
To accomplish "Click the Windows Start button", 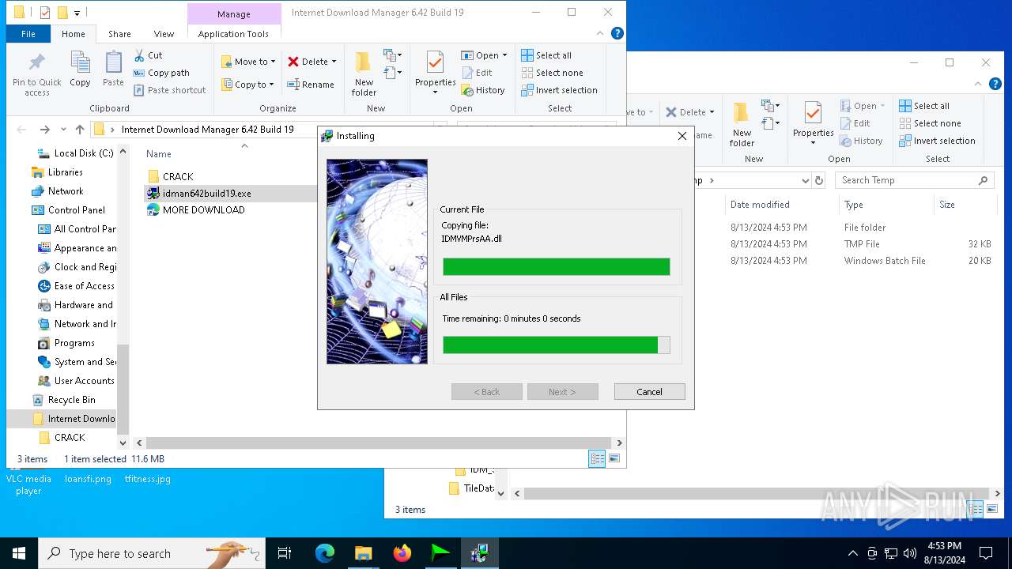I will [19, 553].
